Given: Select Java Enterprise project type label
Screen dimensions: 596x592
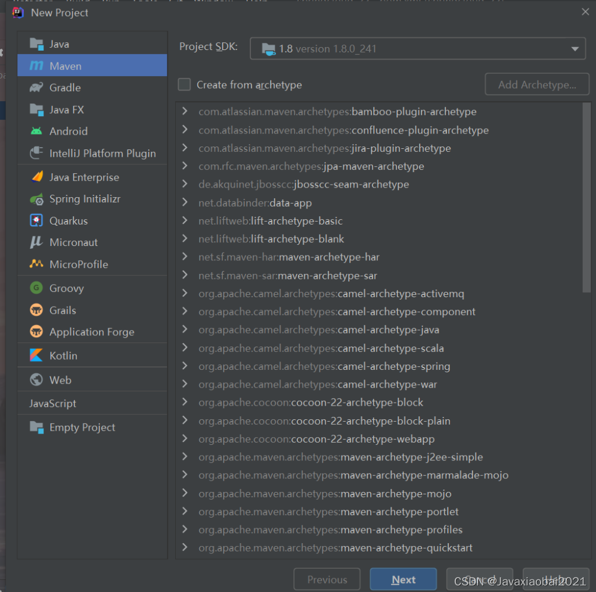Looking at the screenshot, I should pyautogui.click(x=84, y=177).
